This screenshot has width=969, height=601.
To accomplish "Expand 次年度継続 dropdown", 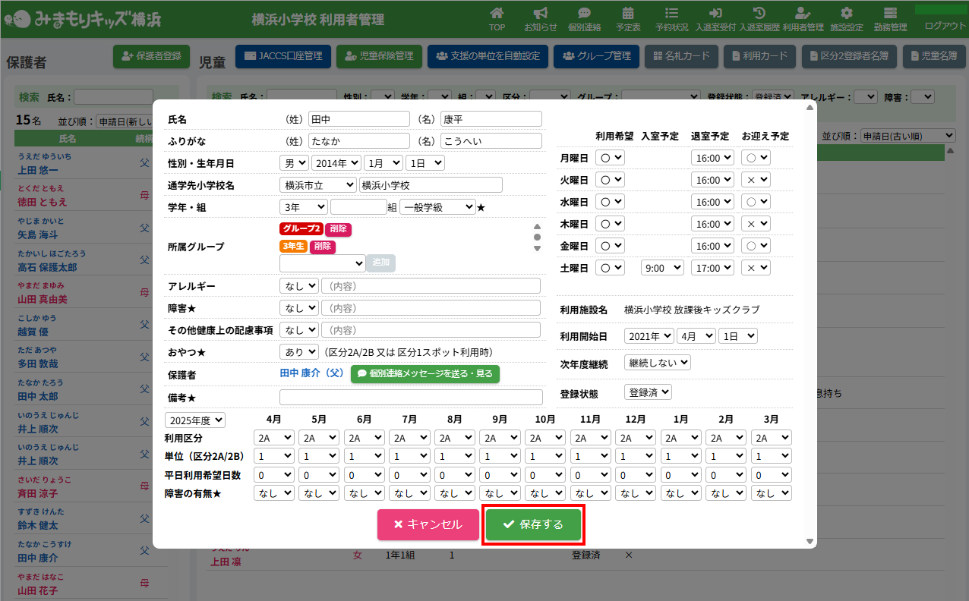I will pos(657,363).
